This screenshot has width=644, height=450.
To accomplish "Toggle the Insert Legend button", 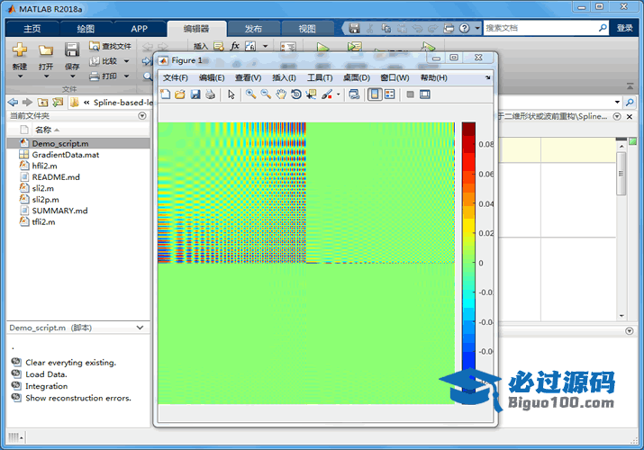I will click(389, 94).
